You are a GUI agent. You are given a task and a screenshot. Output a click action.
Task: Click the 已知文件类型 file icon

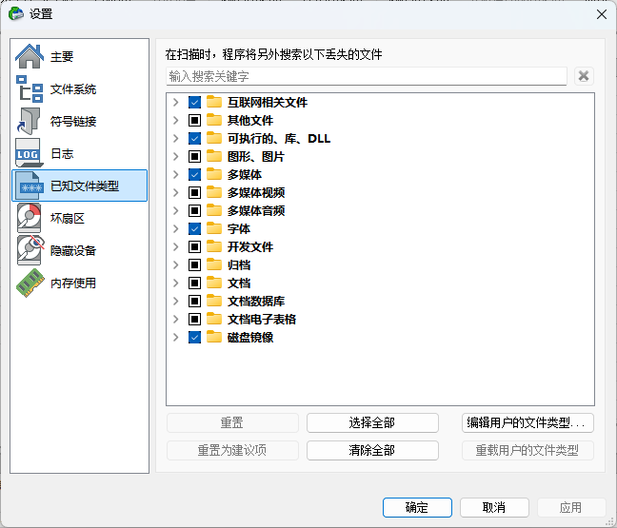coord(31,186)
